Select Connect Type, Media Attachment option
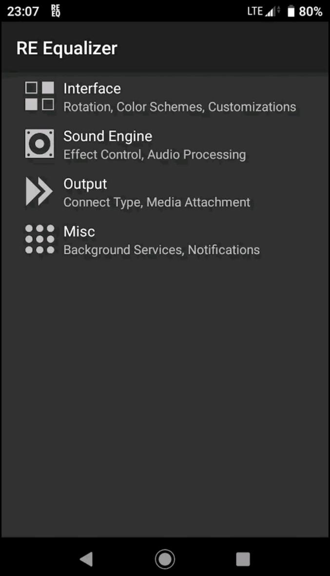The width and height of the screenshot is (330, 576). (x=156, y=202)
